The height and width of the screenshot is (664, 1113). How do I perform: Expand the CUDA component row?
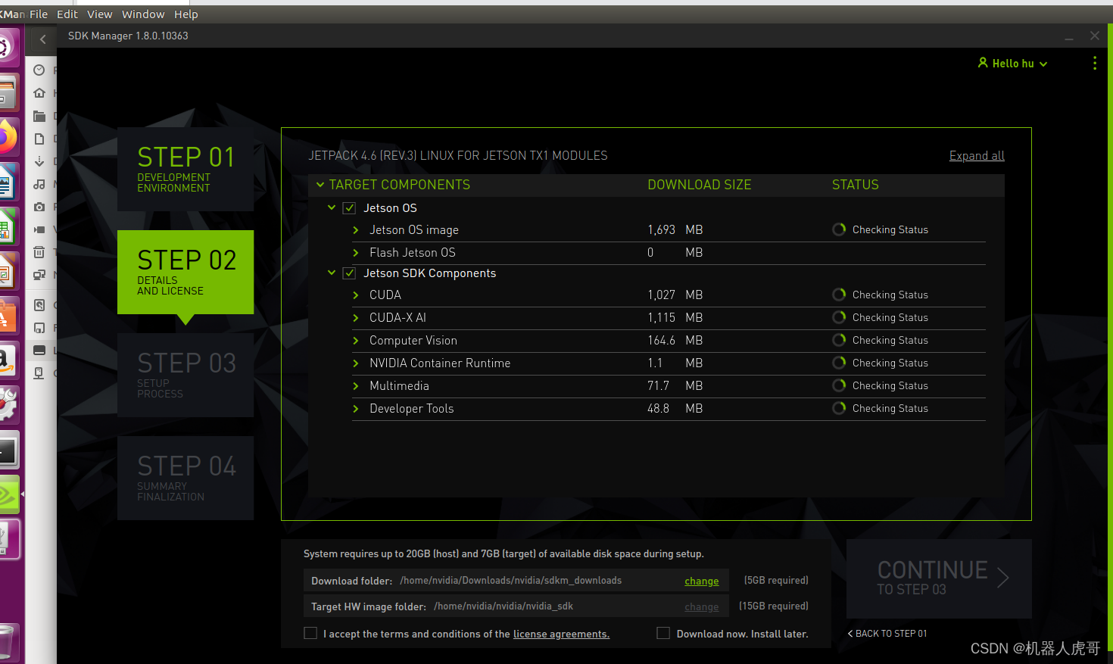tap(355, 295)
